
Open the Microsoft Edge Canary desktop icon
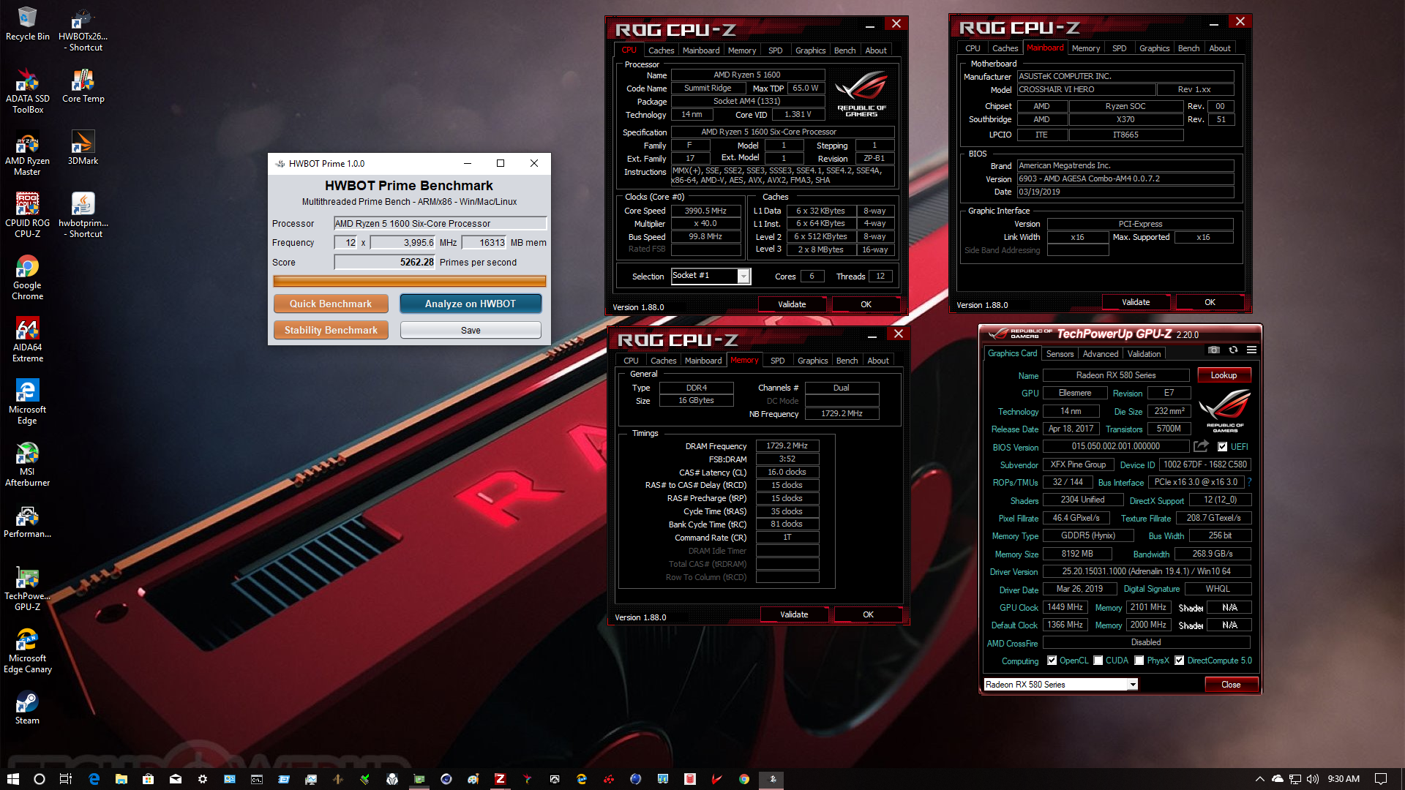tap(28, 651)
